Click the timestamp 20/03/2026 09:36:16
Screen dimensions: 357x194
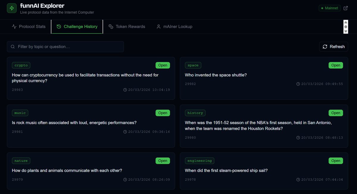pos(147,132)
